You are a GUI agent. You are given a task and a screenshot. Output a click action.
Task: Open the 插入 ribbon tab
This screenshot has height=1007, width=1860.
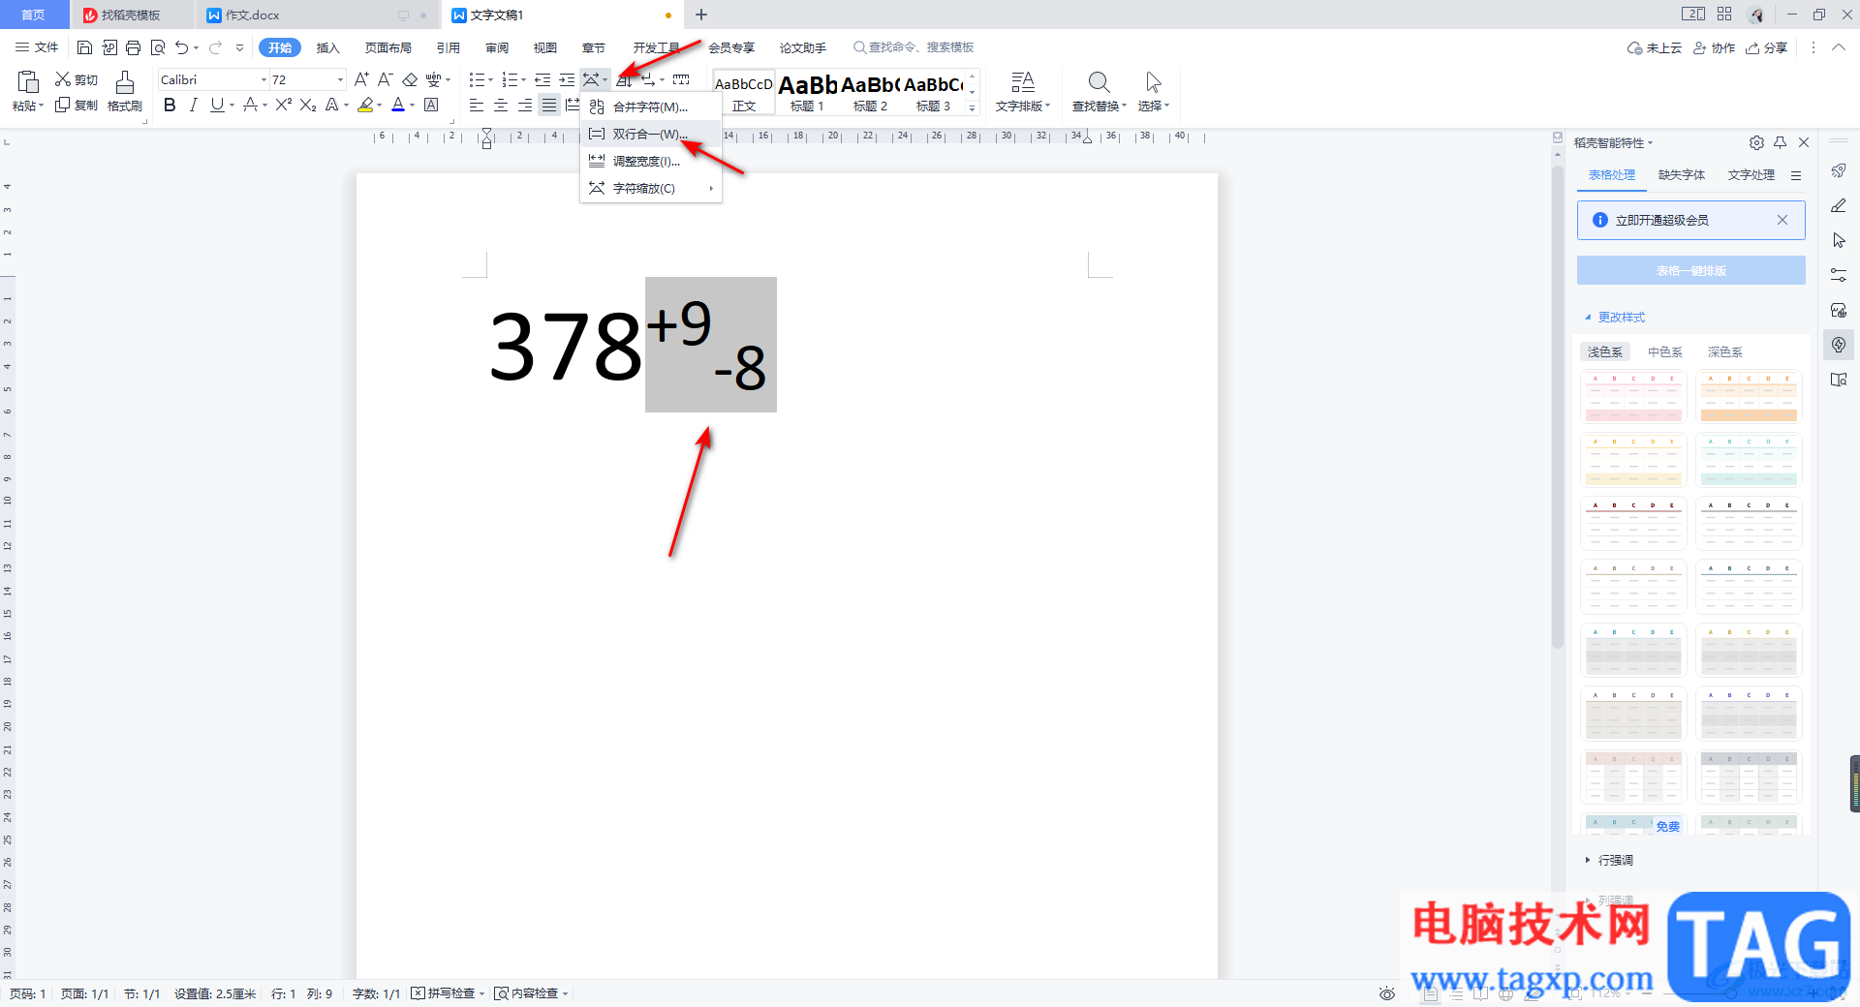[328, 47]
